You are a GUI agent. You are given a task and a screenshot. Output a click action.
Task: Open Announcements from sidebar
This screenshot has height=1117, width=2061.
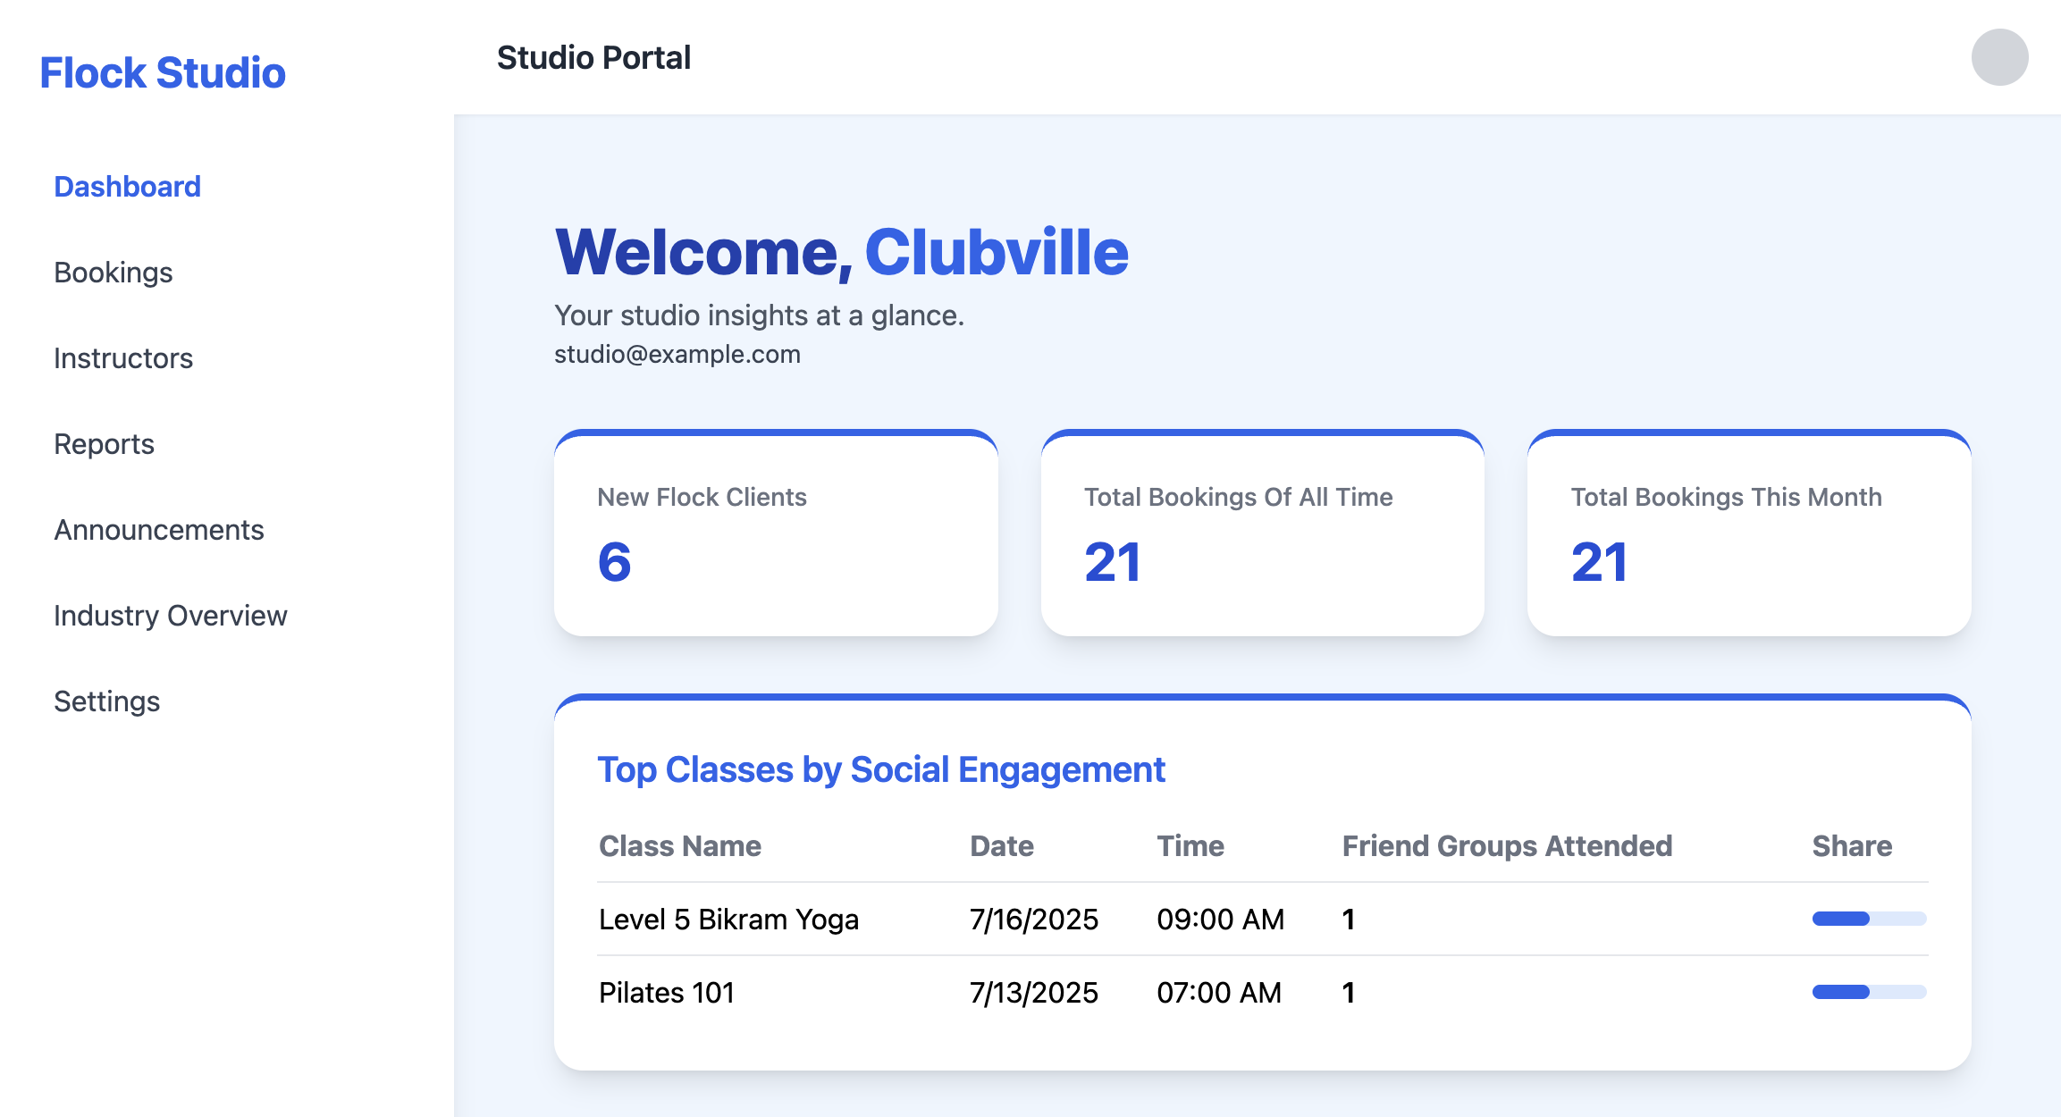159,530
